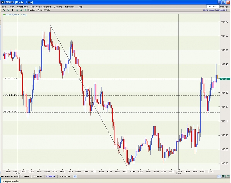Click the app icon in title bar

2,2
